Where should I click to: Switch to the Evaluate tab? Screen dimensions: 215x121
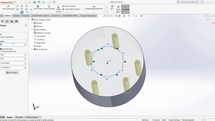[16, 16]
